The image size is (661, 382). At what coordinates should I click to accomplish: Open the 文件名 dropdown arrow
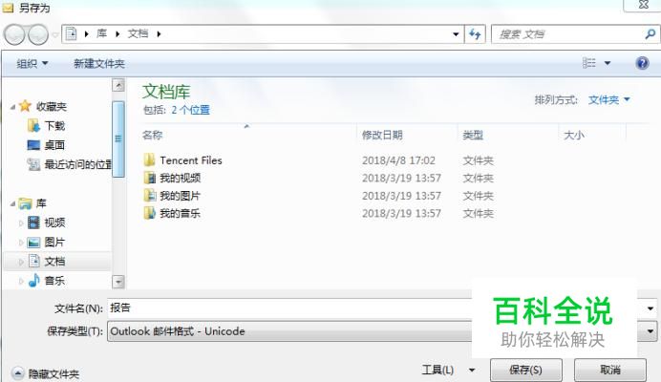[x=650, y=308]
